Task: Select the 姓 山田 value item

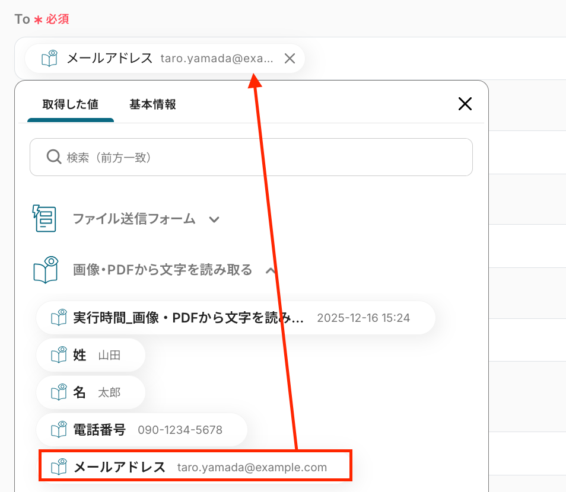Action: [x=91, y=355]
